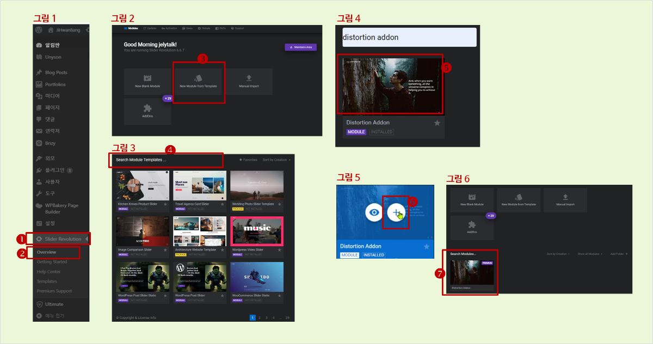
Task: Click the Slider Revolution icon in sidebar
Action: pos(39,239)
